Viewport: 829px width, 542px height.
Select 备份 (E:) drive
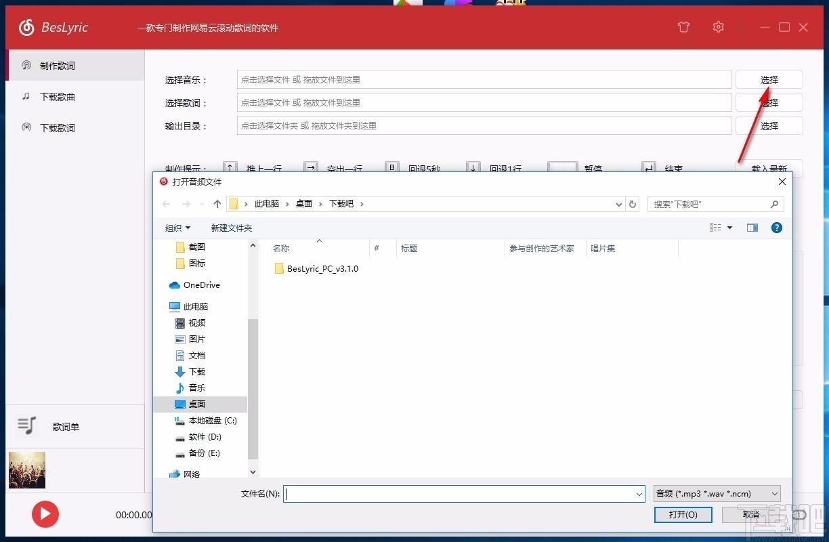tap(205, 453)
